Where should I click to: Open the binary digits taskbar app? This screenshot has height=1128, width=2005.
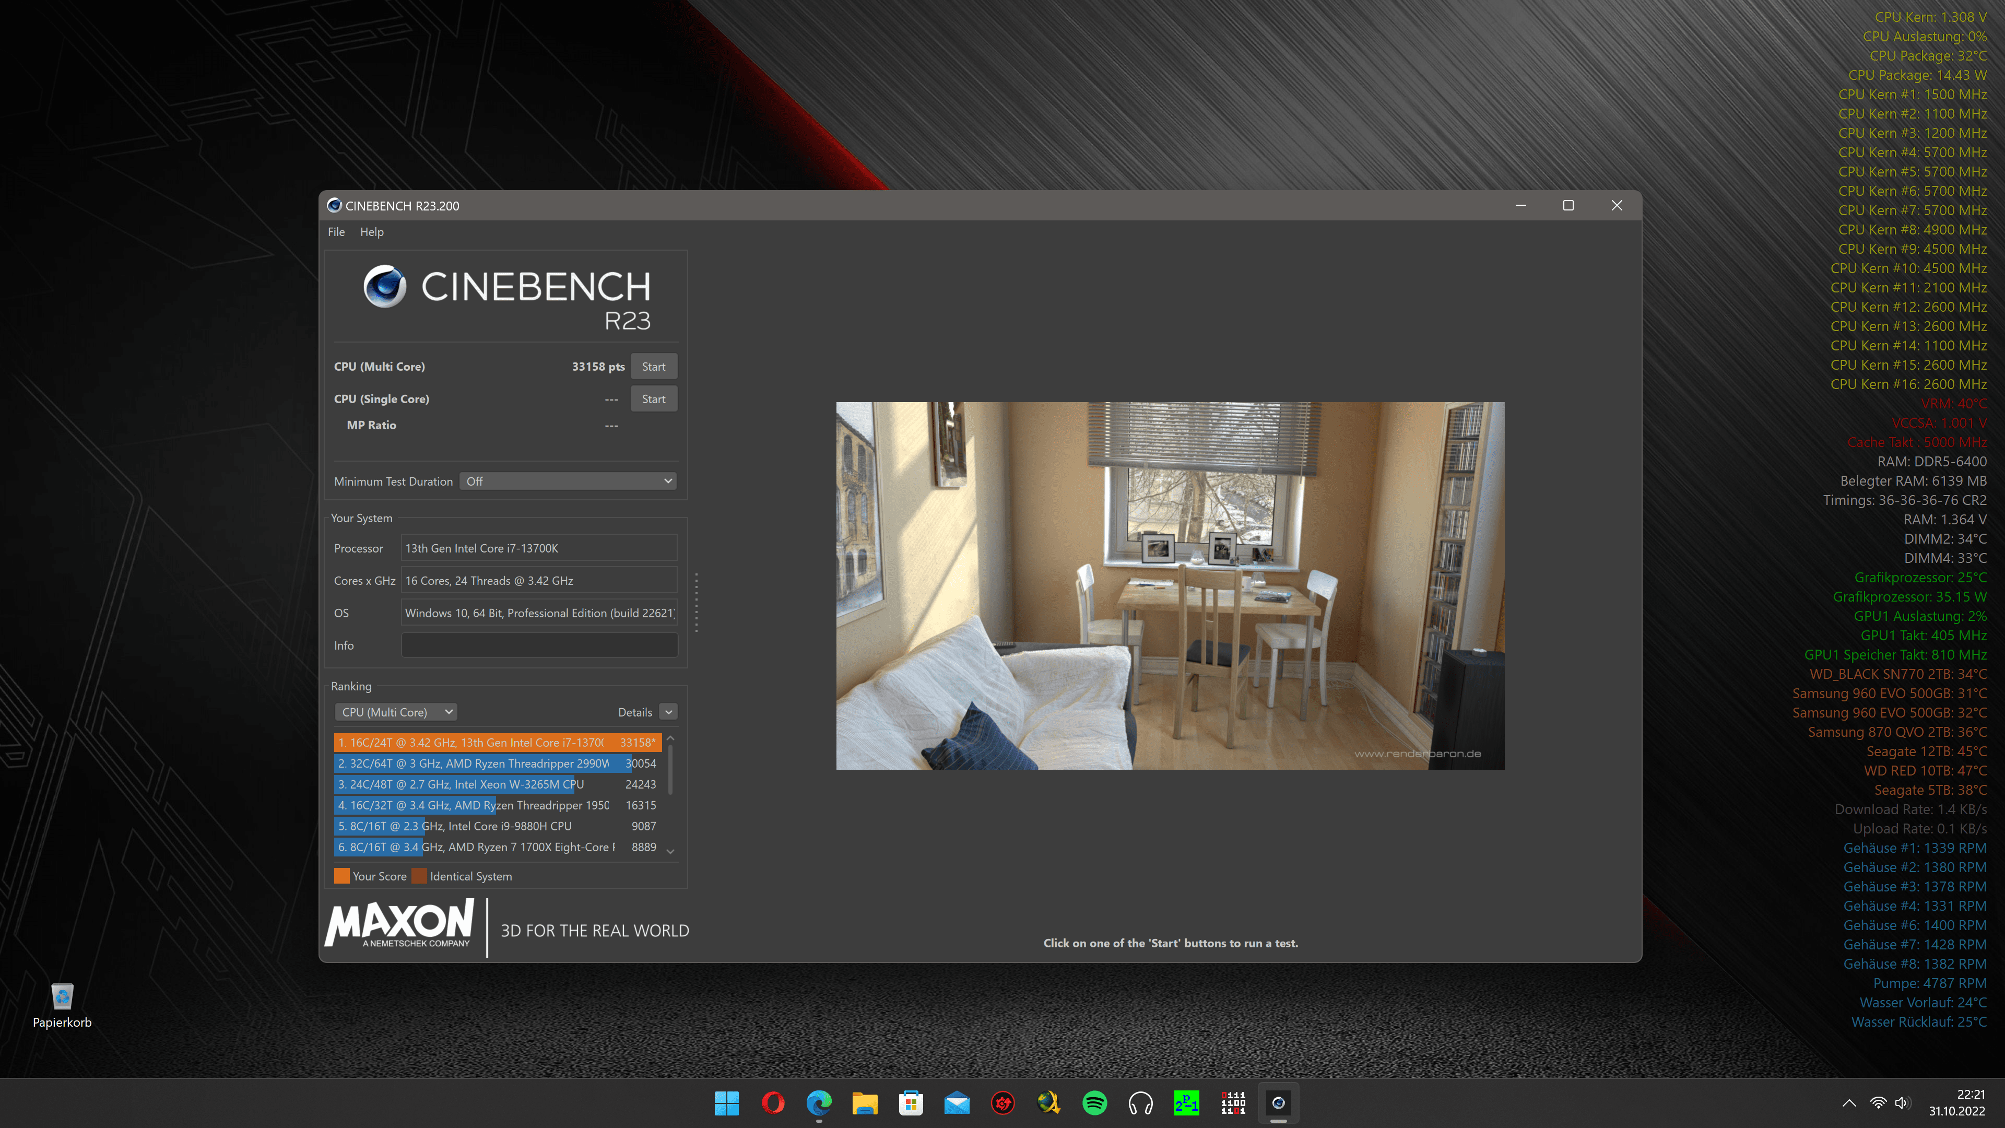pos(1233,1103)
